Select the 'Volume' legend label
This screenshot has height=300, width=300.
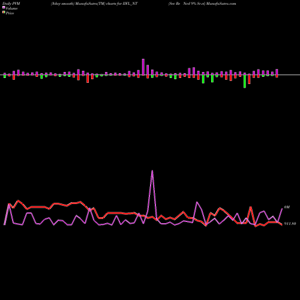pos(11,8)
